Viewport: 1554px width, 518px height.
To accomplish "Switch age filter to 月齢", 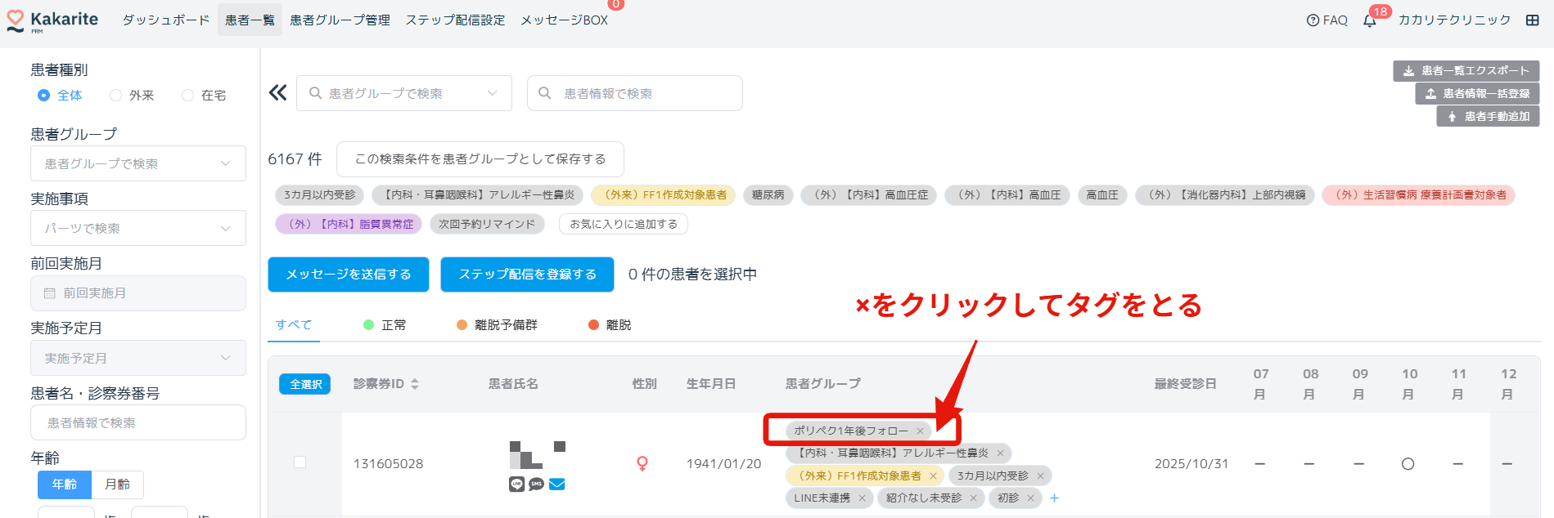I will 117,485.
